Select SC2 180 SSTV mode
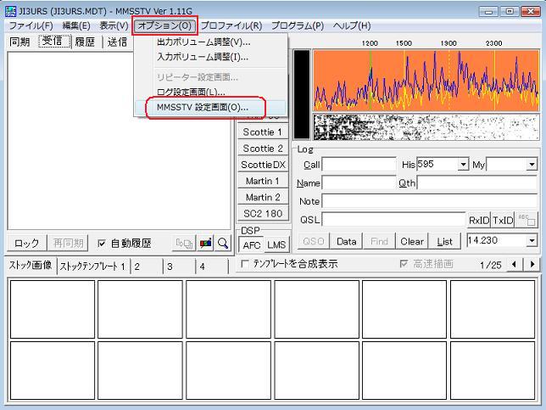Screen dimensions: 546x410 point(263,214)
